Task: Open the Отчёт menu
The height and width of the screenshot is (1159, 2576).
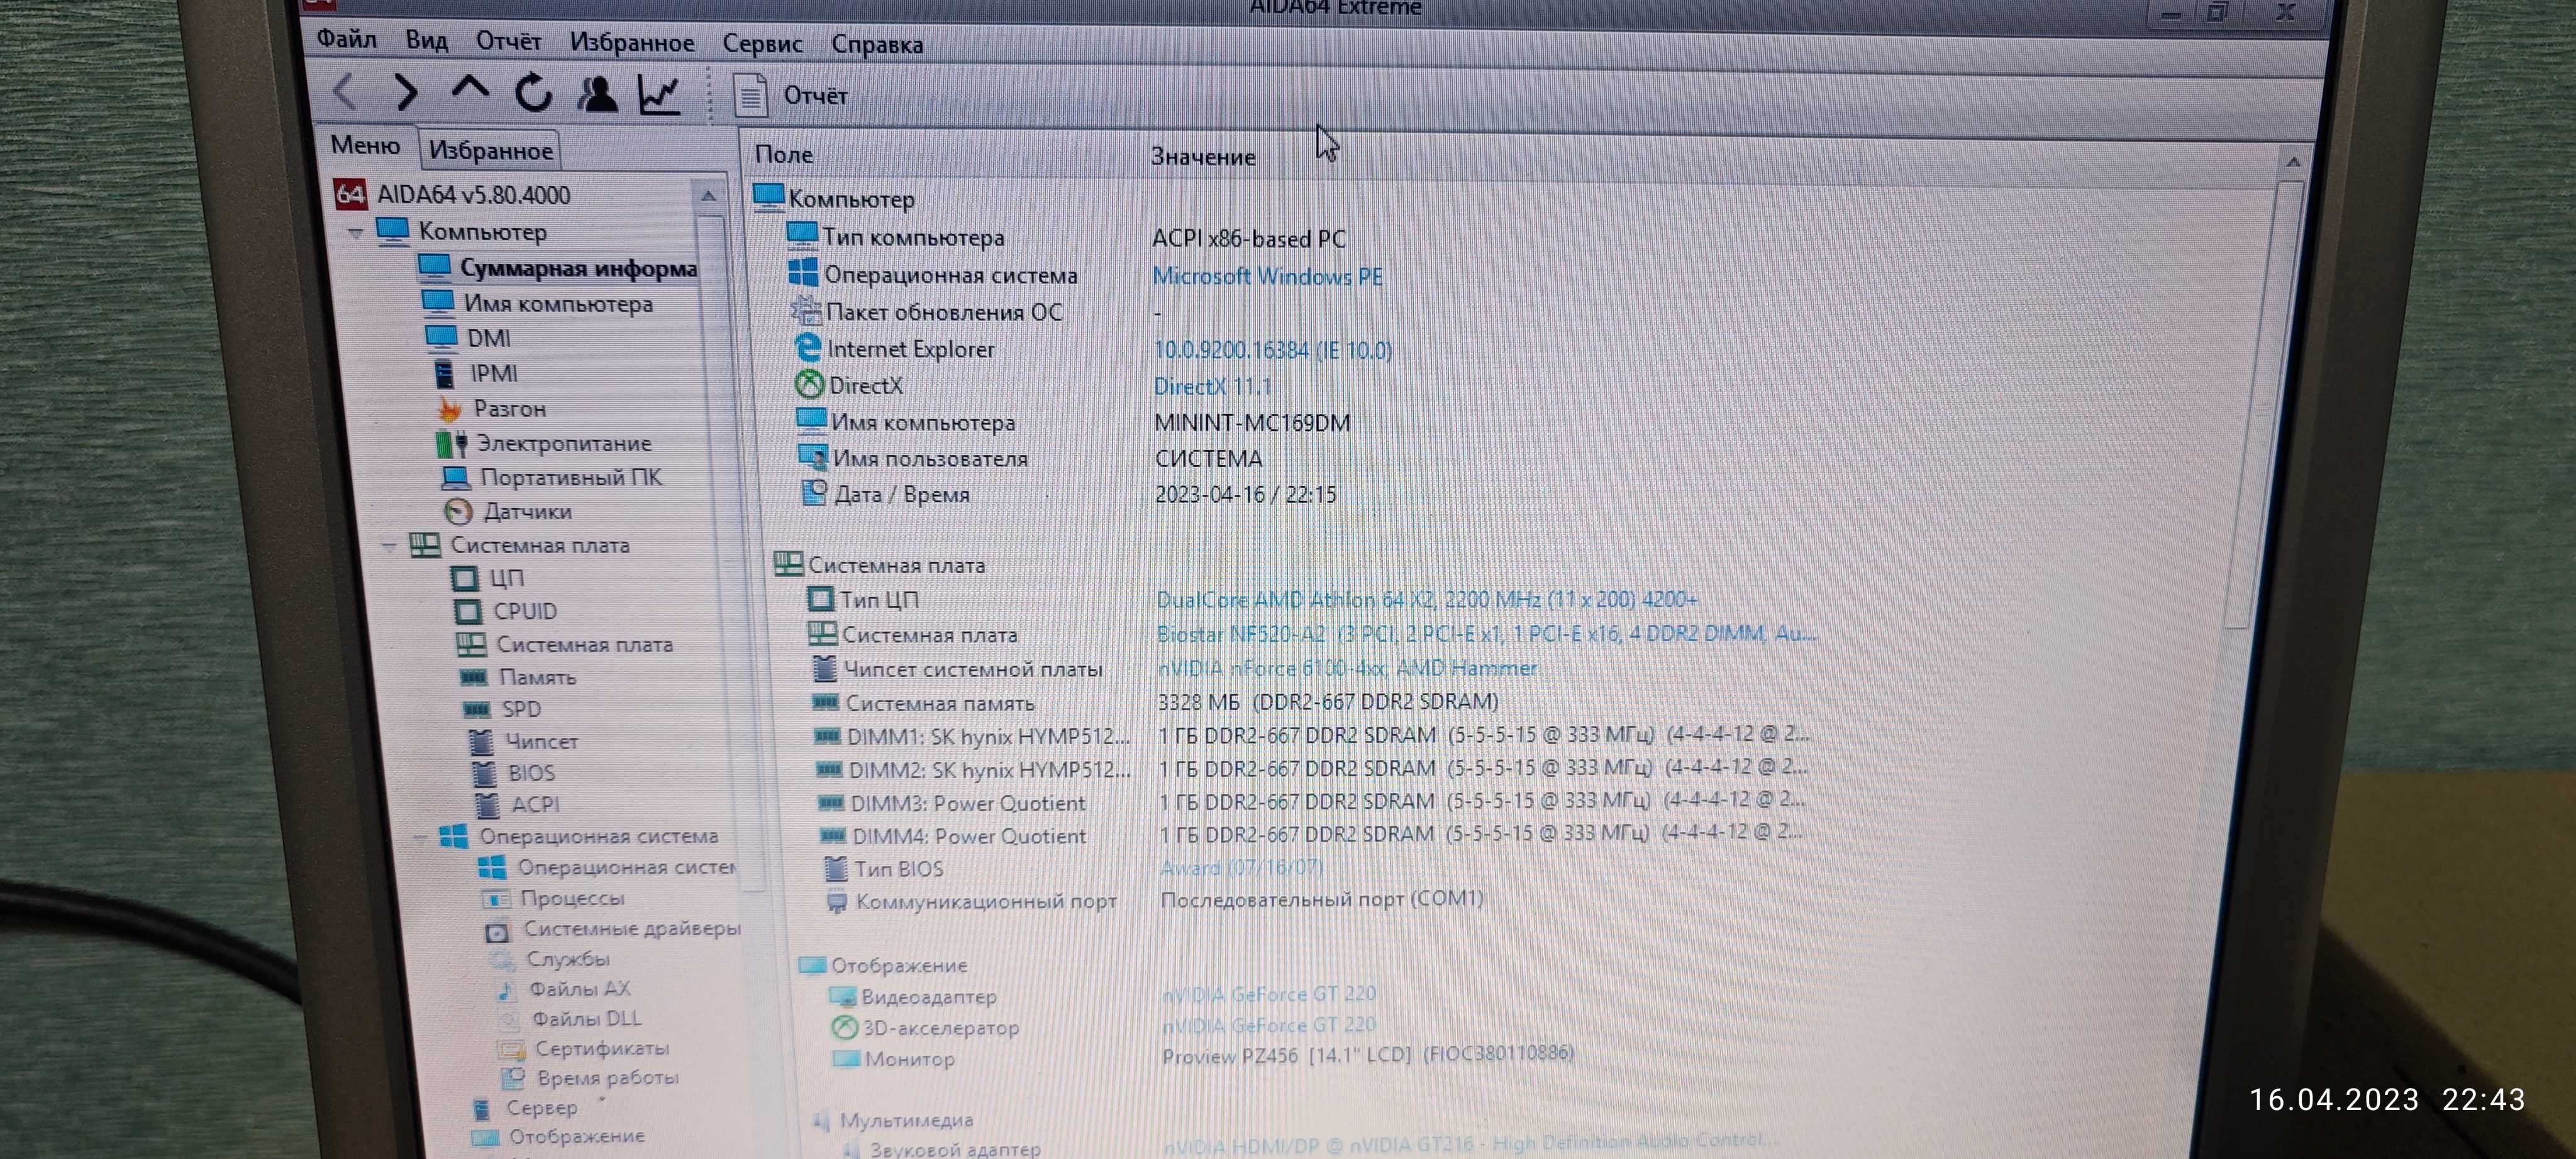Action: 508,41
